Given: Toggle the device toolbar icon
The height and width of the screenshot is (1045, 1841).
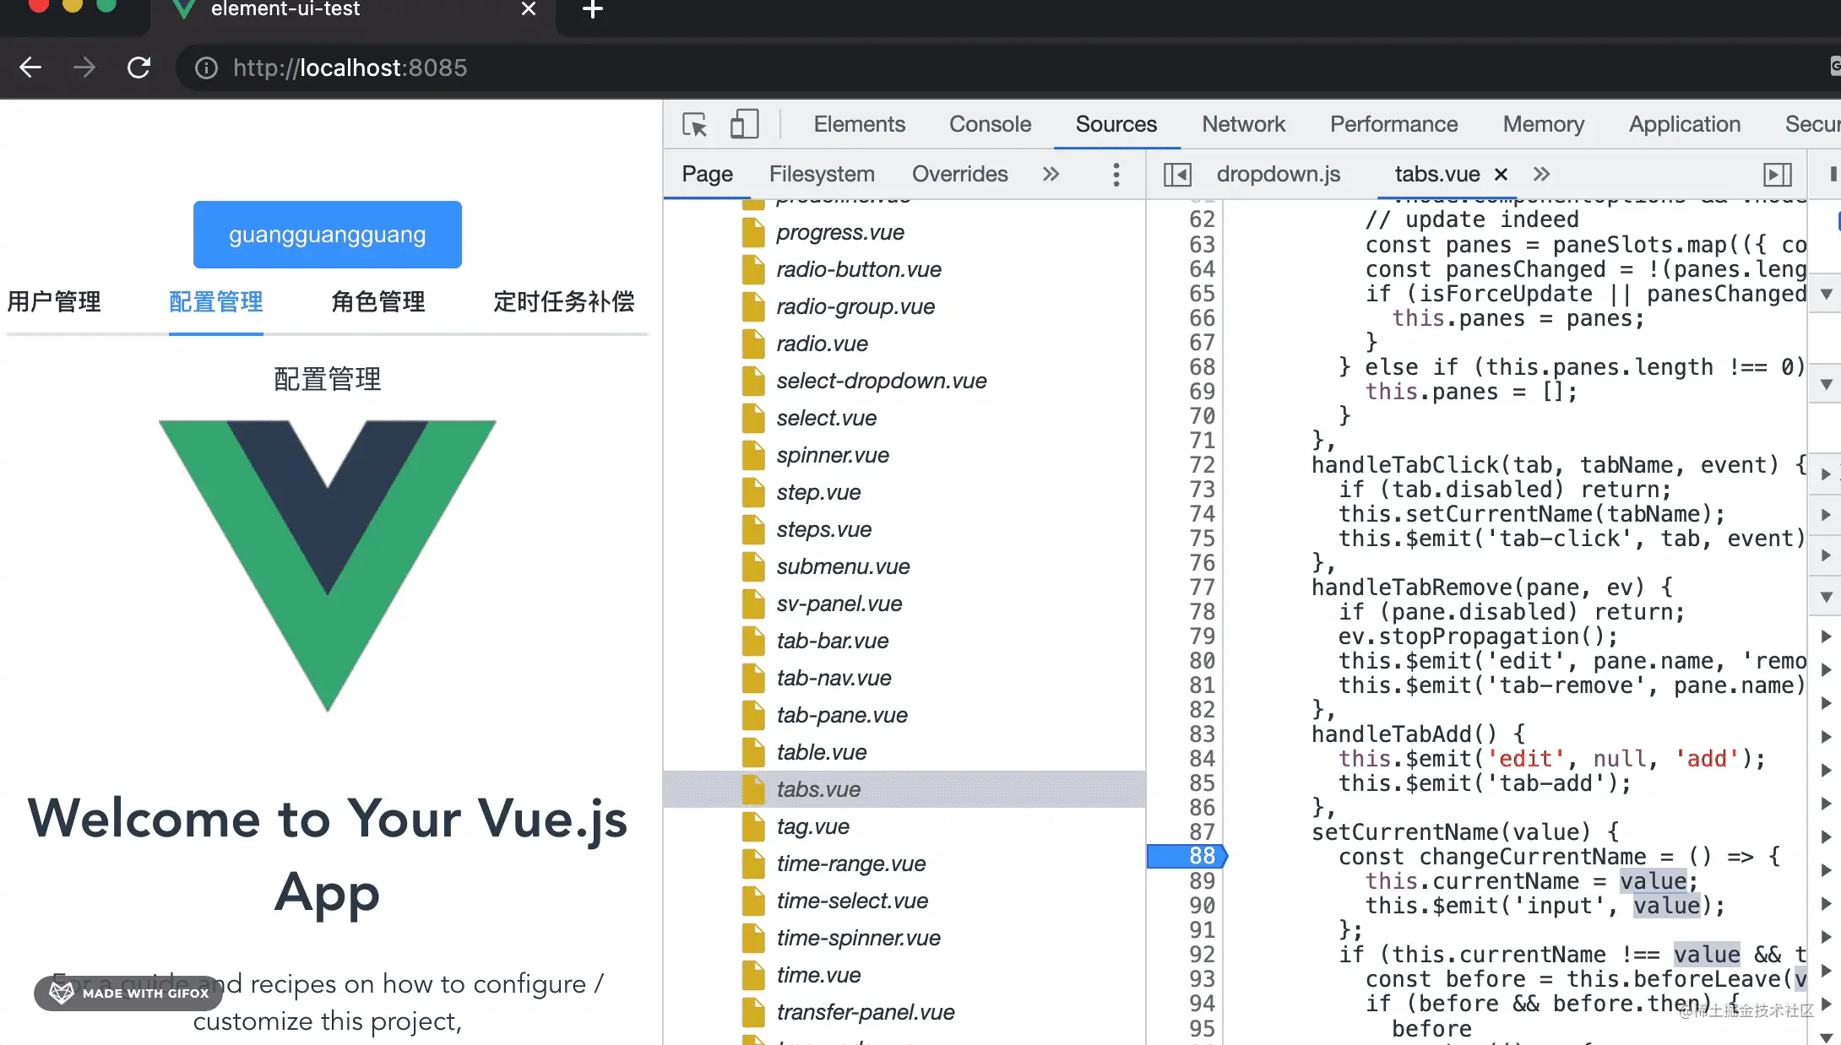Looking at the screenshot, I should [744, 125].
